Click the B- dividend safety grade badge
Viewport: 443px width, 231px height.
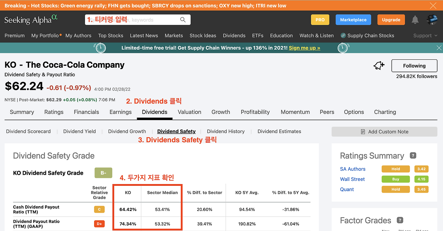point(103,173)
